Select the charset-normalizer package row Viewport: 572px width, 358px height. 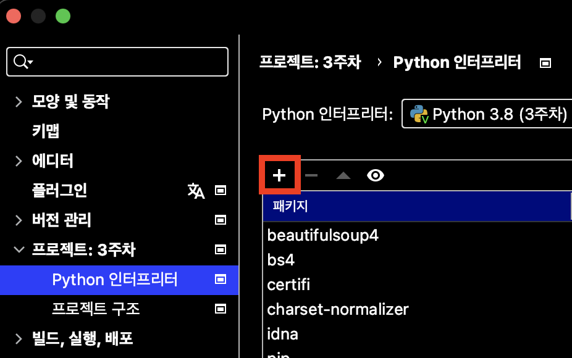tap(418, 309)
